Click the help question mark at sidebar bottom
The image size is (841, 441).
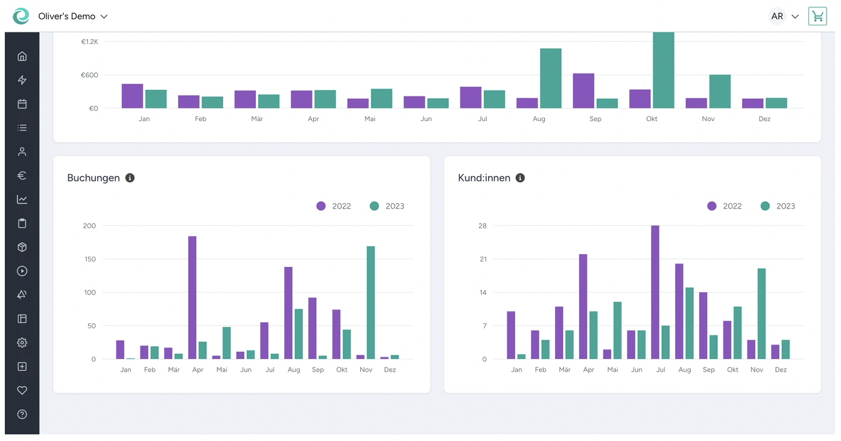pos(22,414)
